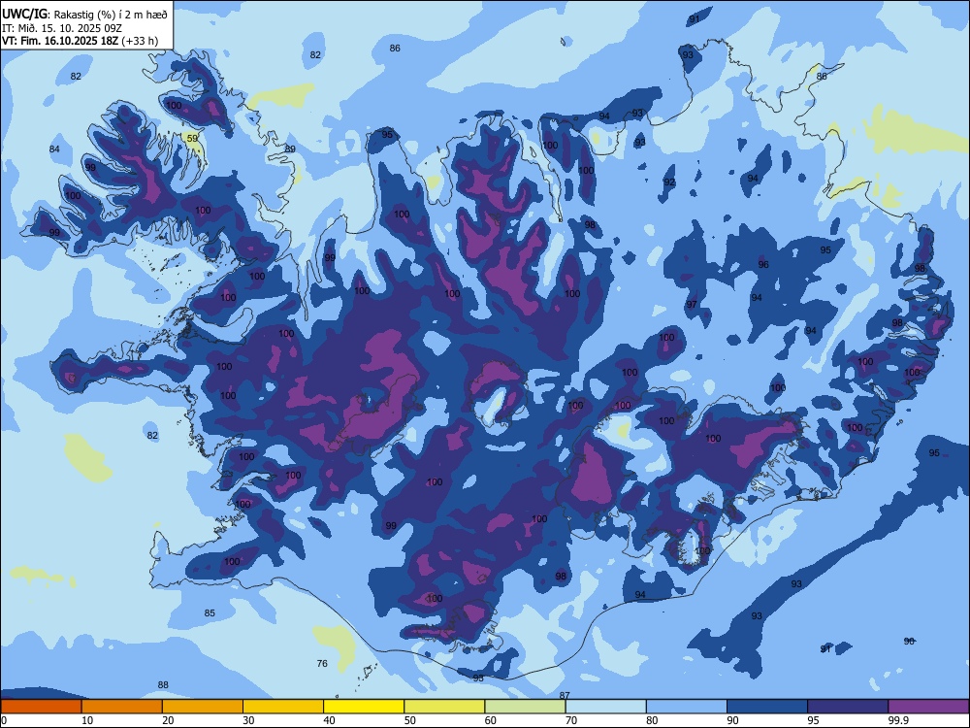Pick the pale blue 70–80 legend swatch
970x728 pixels.
click(605, 707)
